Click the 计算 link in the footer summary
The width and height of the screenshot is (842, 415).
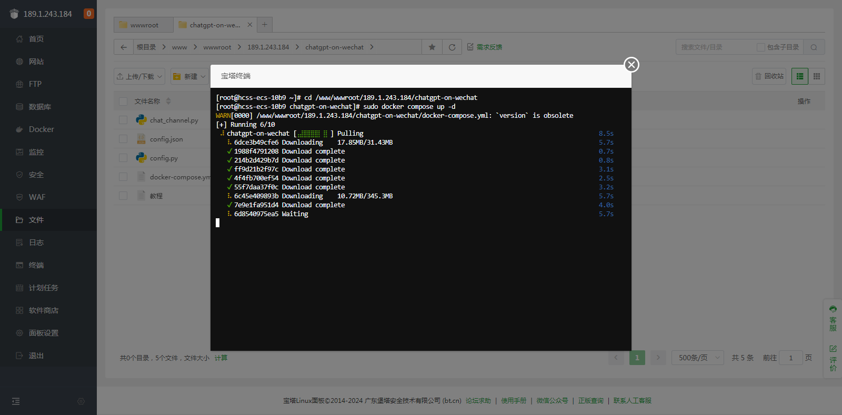click(x=221, y=358)
